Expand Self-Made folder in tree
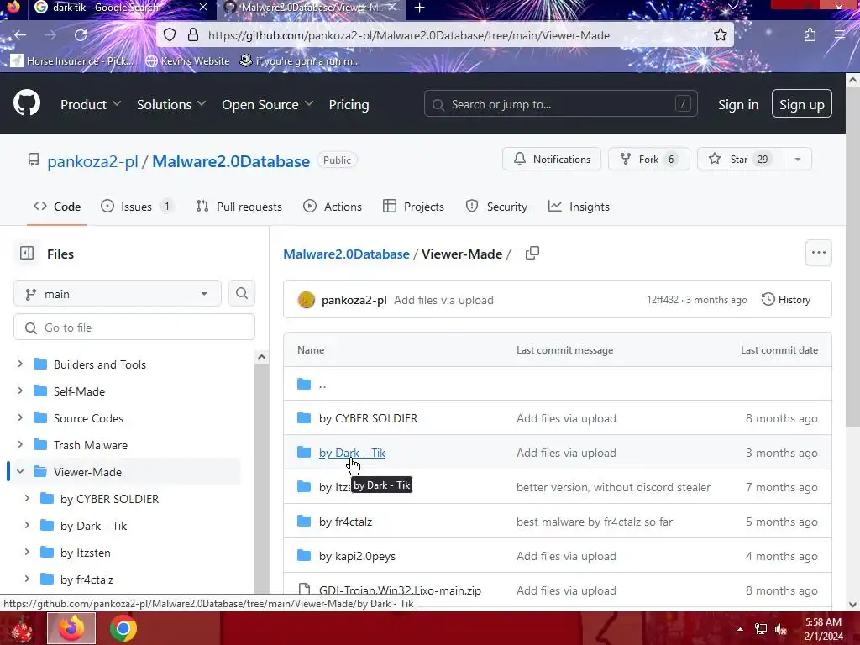 [x=20, y=391]
